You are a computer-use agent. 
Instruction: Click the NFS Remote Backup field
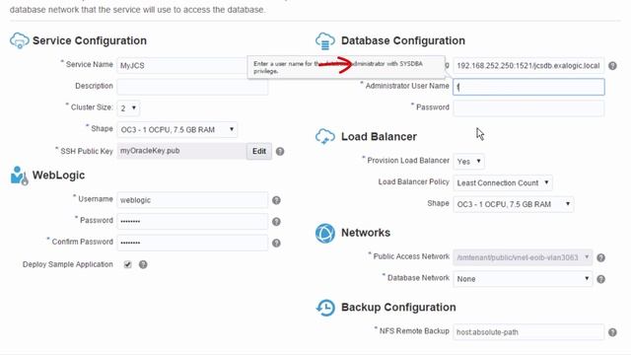(x=528, y=332)
